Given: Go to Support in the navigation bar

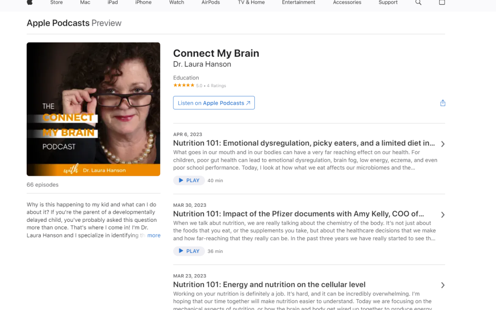Looking at the screenshot, I should point(388,2).
